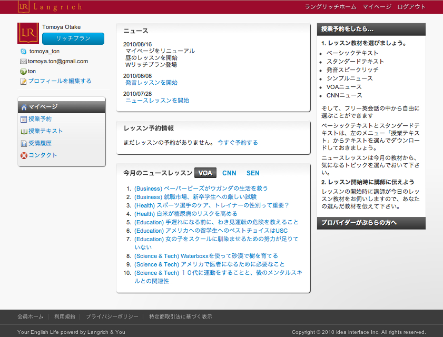Screen dimensions: 443x337
Task: Switch to the CNN news lesson tab
Action: tap(229, 173)
